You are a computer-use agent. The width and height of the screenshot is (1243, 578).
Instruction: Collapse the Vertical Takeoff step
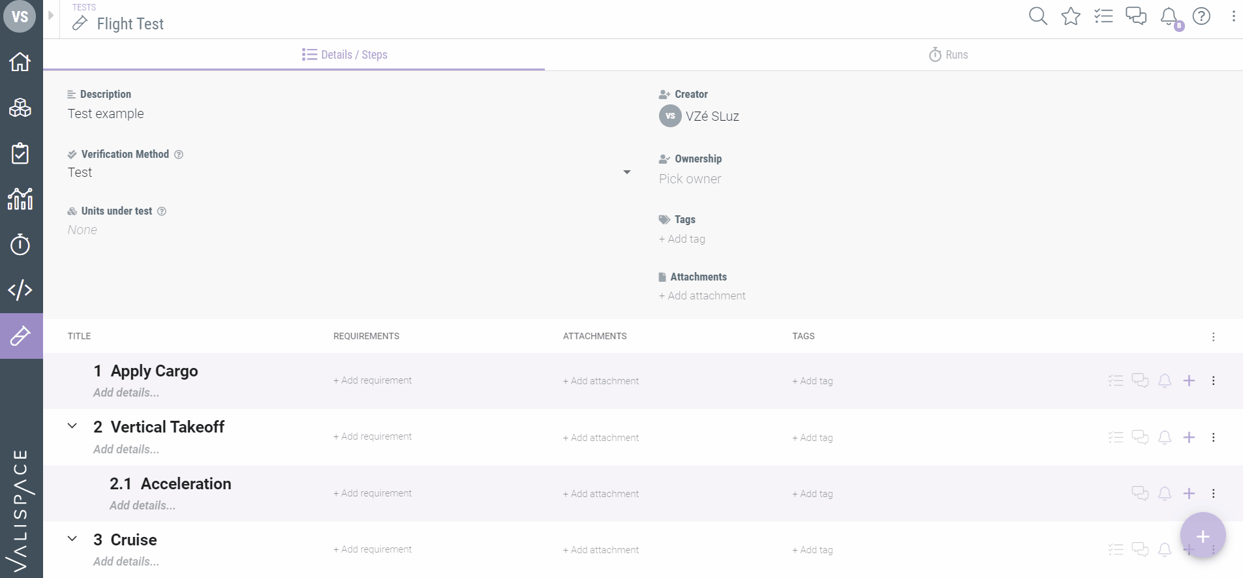click(72, 426)
